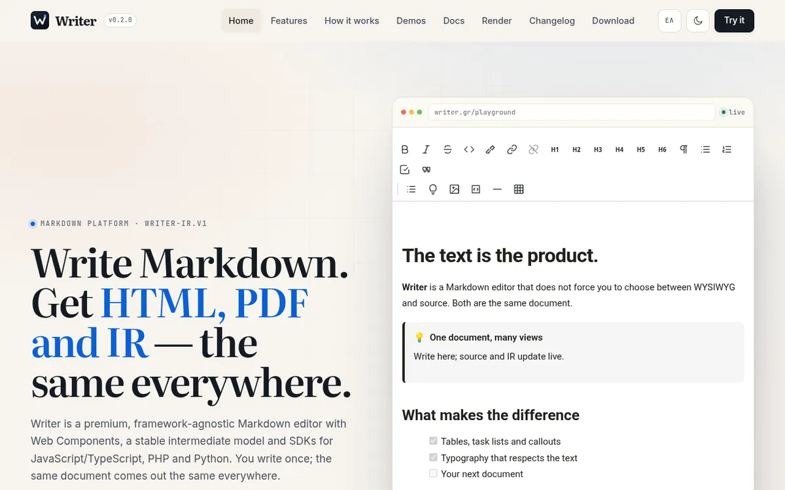This screenshot has height=490, width=785.
Task: Insert a code block
Action: pyautogui.click(x=476, y=189)
